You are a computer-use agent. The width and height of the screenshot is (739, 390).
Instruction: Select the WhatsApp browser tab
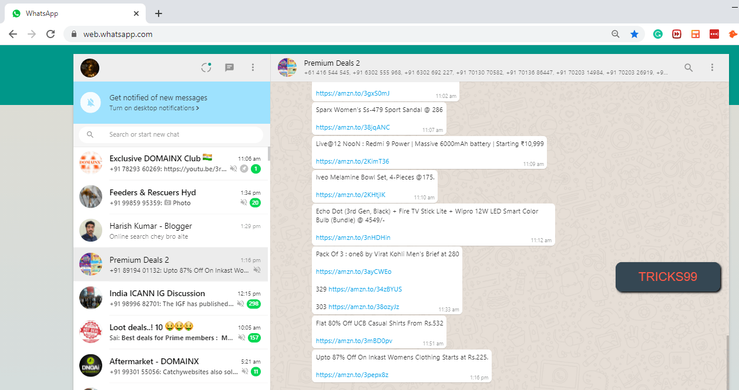coord(74,13)
